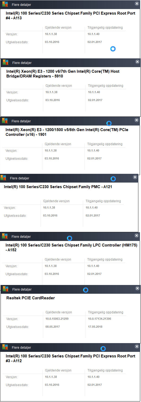This screenshot has height=402, width=141.
Task: Click current version 10.0.15063.21299 for Realtek
Action: coord(57,319)
